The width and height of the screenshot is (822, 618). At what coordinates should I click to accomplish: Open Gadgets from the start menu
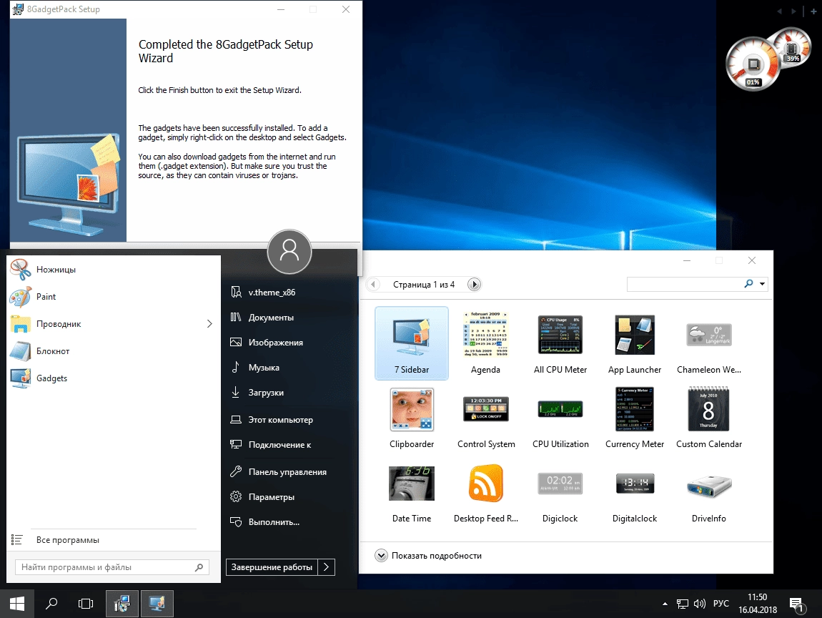pyautogui.click(x=113, y=379)
